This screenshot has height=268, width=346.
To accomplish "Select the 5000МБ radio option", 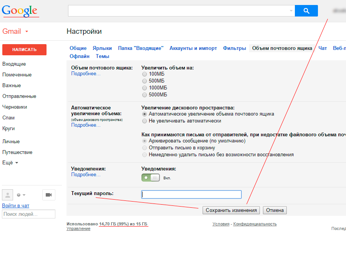I will pyautogui.click(x=145, y=95).
